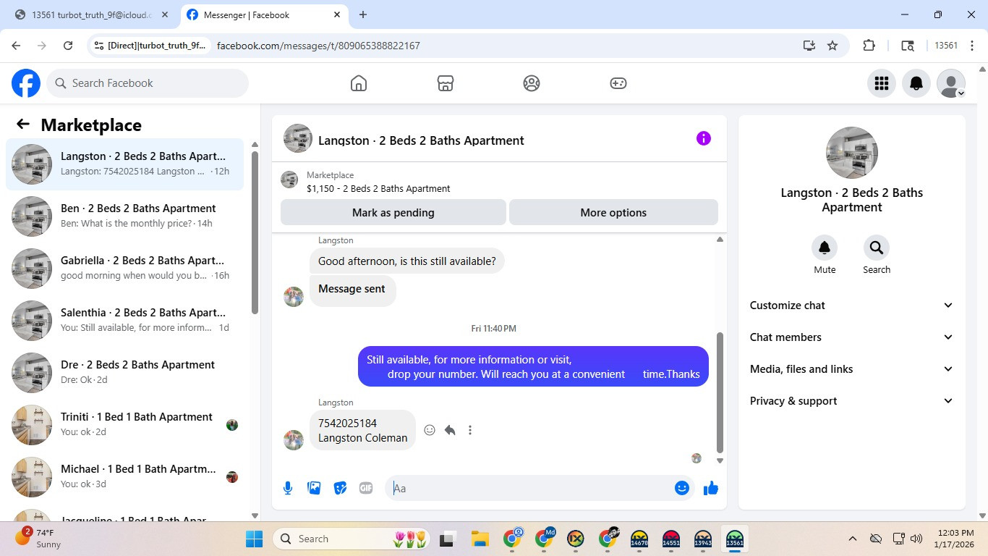Click the Facebook logo
The width and height of the screenshot is (988, 556).
click(26, 83)
